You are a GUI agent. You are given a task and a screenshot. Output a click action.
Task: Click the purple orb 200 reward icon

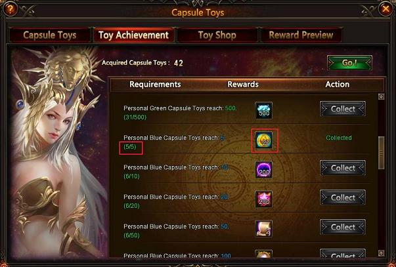tap(264, 170)
